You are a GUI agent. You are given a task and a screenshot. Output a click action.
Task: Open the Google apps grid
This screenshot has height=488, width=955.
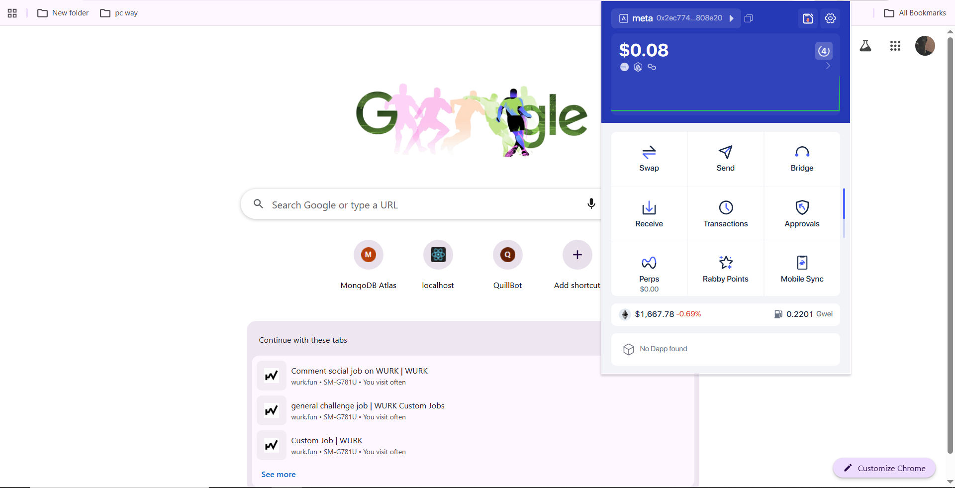click(895, 46)
